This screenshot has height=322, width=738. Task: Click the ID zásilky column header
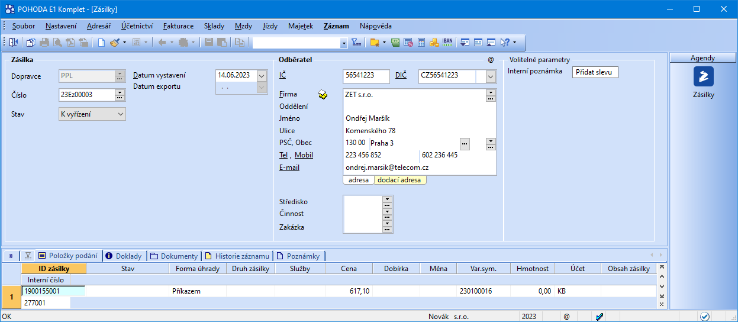coord(54,269)
